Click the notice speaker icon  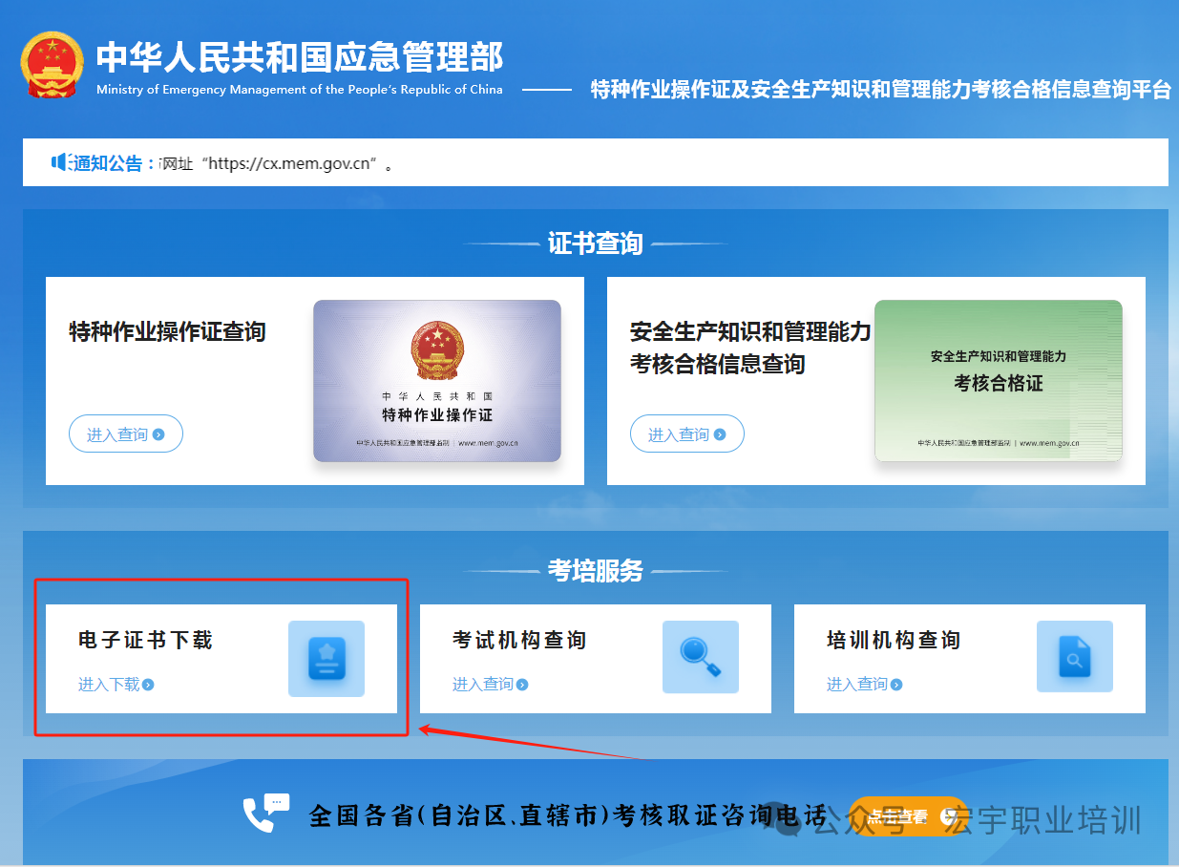pos(61,162)
